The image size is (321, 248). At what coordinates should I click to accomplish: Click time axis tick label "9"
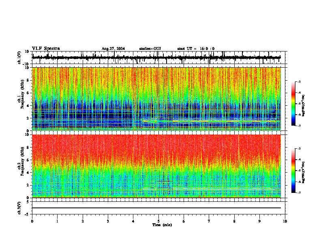259,221
